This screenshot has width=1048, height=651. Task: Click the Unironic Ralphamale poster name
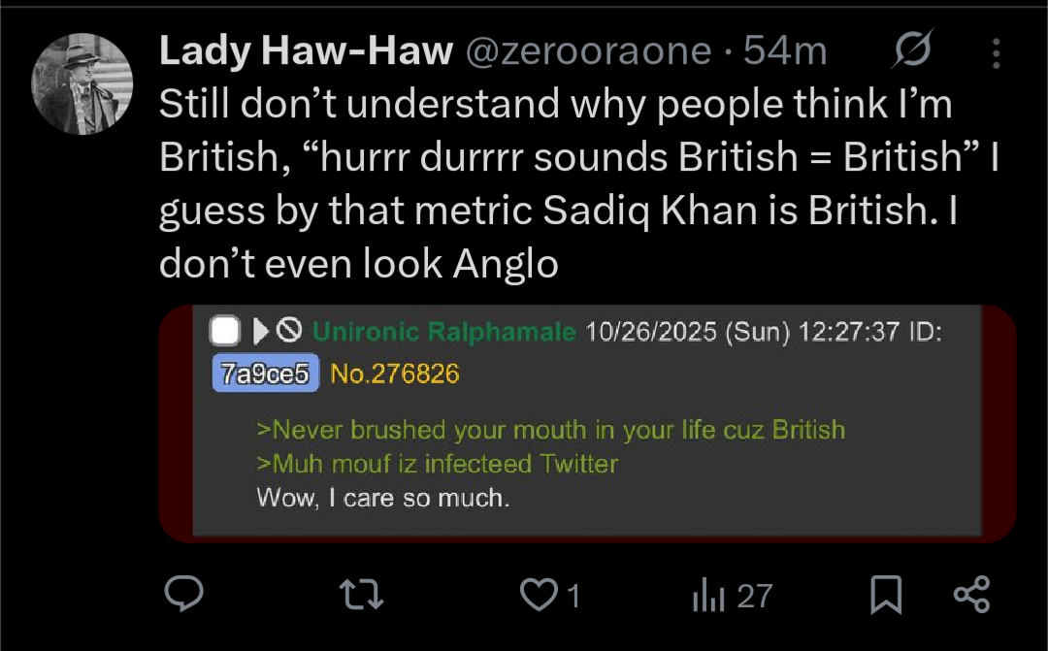coord(444,333)
